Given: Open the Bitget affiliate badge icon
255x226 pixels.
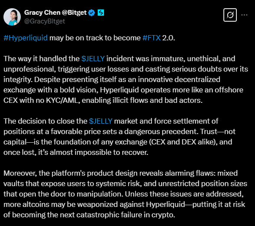Looking at the screenshot, I should pyautogui.click(x=101, y=13).
